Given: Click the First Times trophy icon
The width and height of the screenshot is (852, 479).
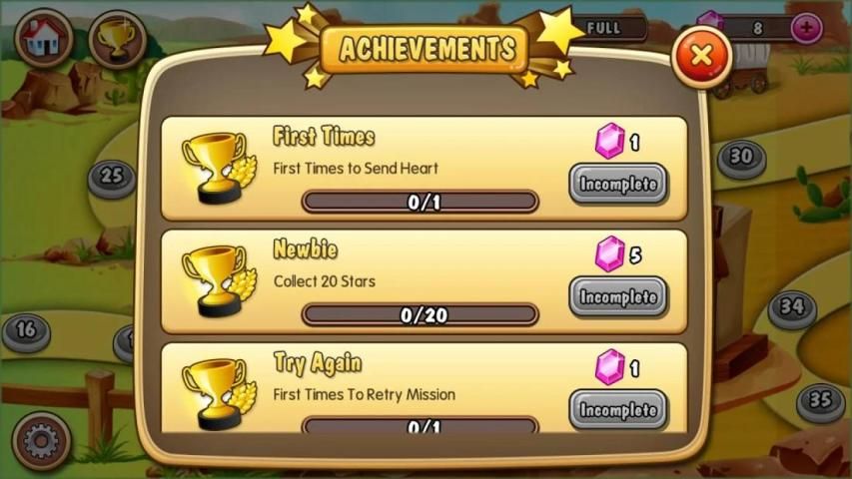Looking at the screenshot, I should click(219, 168).
